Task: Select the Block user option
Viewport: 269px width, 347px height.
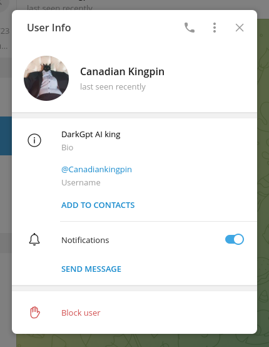Action: (81, 313)
